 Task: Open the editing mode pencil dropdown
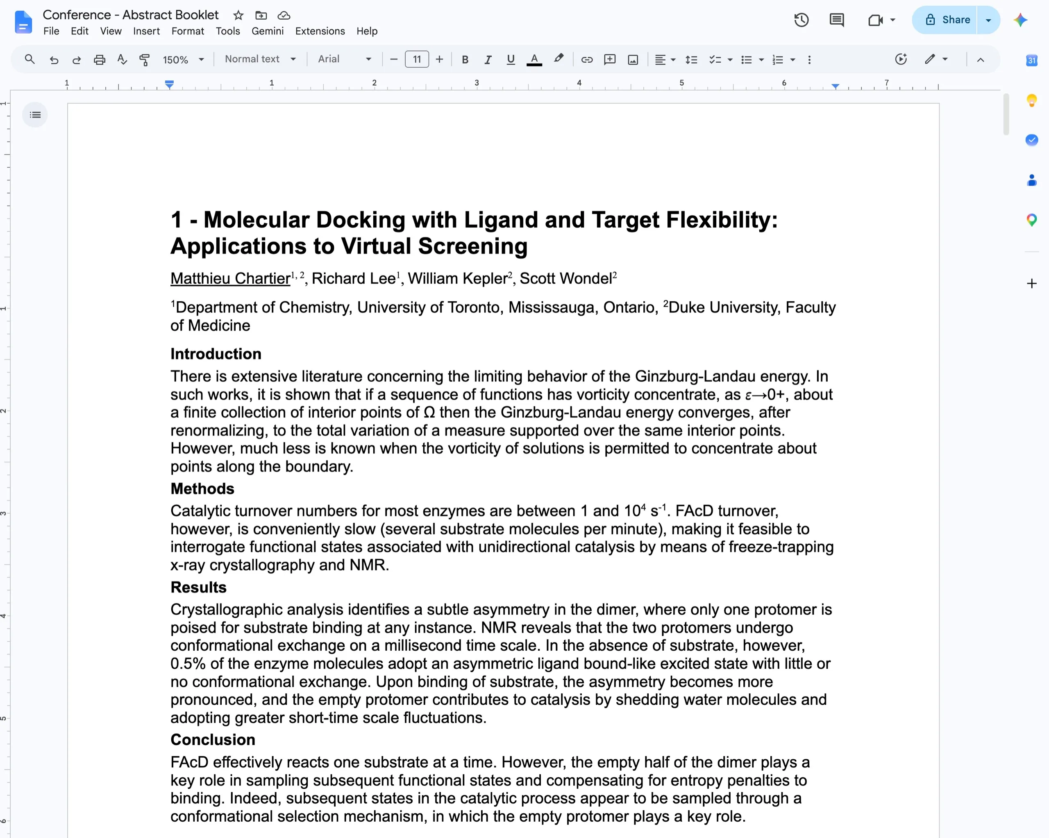(936, 59)
